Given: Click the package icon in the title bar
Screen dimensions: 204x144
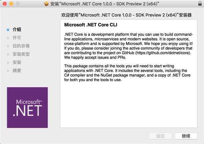Looking at the screenshot, I should coord(47,4).
